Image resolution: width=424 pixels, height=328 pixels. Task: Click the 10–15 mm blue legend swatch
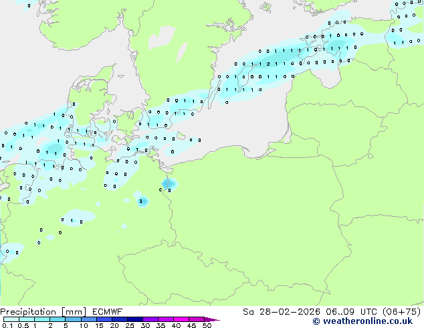tap(89, 319)
